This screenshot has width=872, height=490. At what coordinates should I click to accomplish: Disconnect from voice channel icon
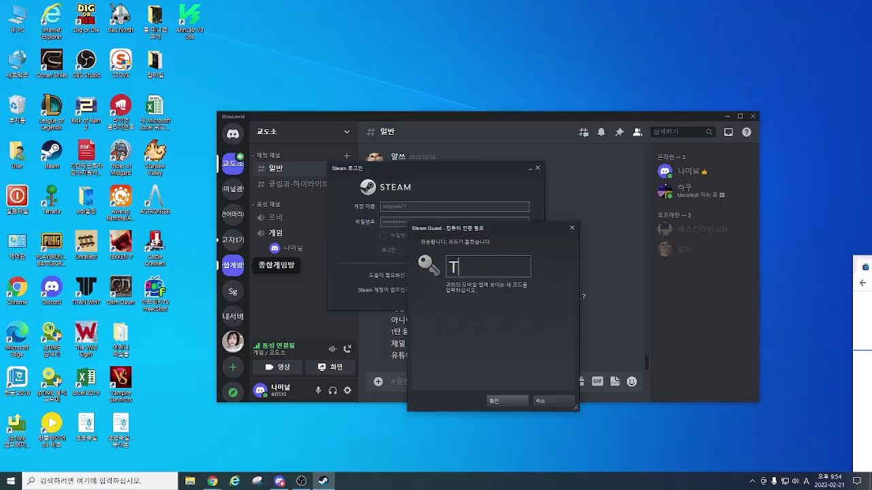[347, 348]
